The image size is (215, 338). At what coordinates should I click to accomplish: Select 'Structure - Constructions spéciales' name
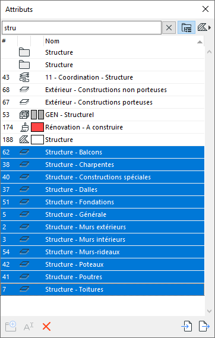click(98, 177)
